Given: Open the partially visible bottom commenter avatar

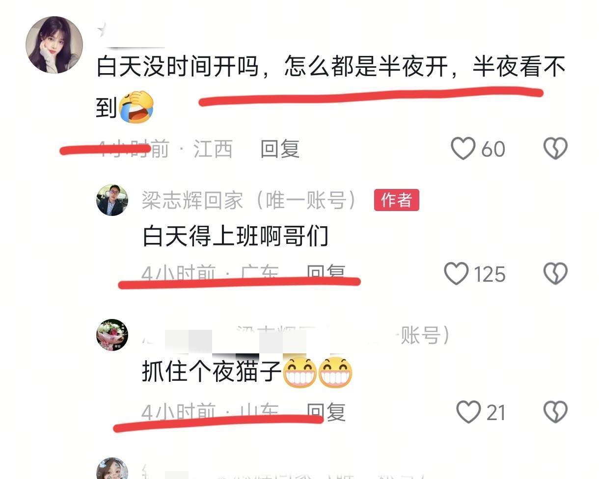Looking at the screenshot, I should (x=112, y=469).
